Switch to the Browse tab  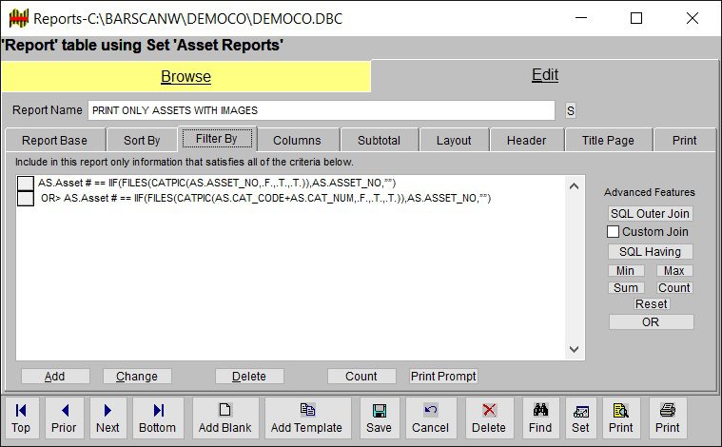[186, 76]
